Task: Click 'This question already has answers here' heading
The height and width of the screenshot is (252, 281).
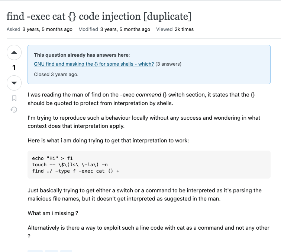Action: pyautogui.click(x=82, y=55)
